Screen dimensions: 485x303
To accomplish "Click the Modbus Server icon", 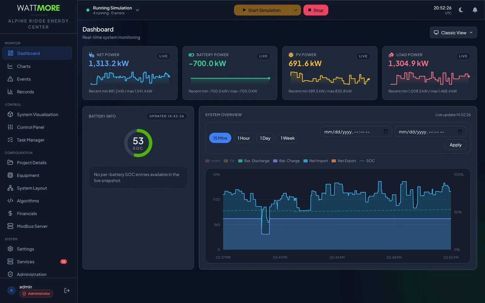I will pyautogui.click(x=10, y=226).
